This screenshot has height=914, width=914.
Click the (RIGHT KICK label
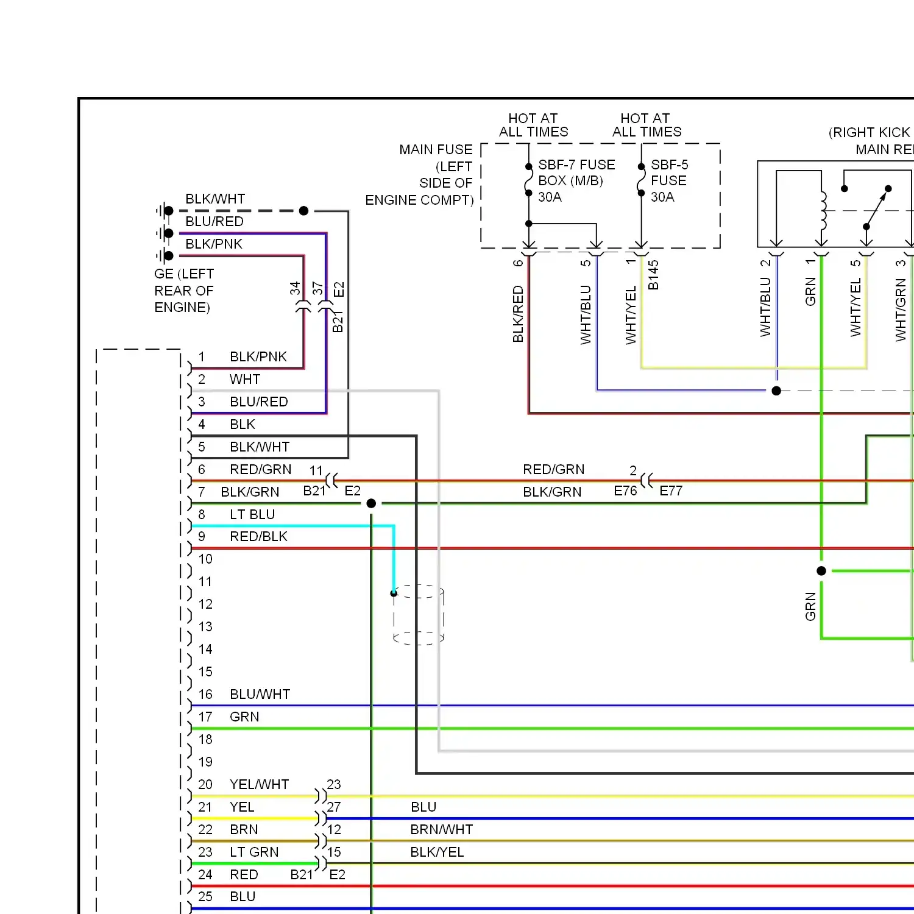pyautogui.click(x=870, y=133)
